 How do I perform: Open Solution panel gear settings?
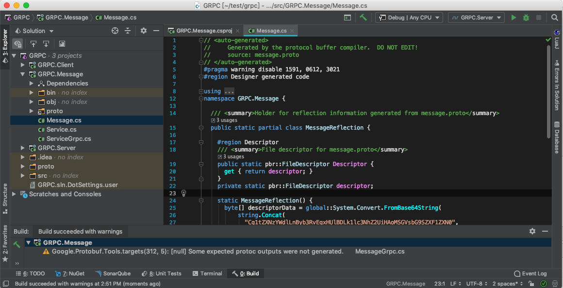tap(144, 31)
